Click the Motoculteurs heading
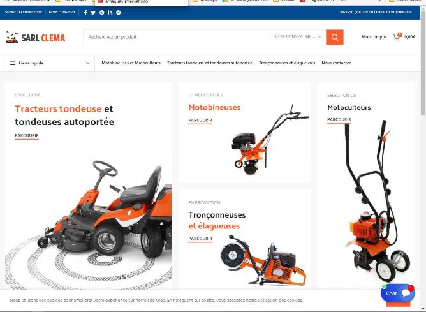This screenshot has width=426, height=312. point(349,107)
